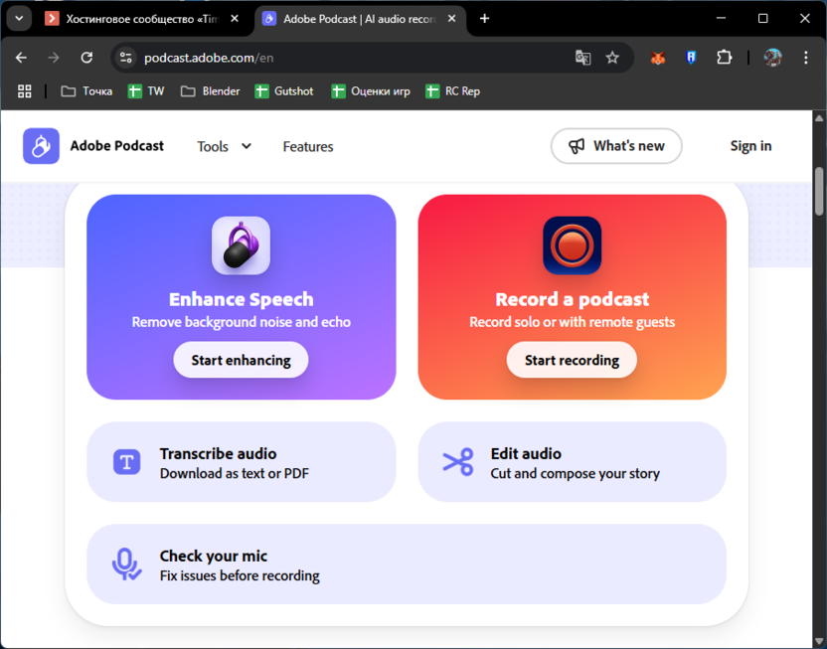The image size is (827, 649).
Task: Open the Transcribe audio card
Action: click(241, 462)
